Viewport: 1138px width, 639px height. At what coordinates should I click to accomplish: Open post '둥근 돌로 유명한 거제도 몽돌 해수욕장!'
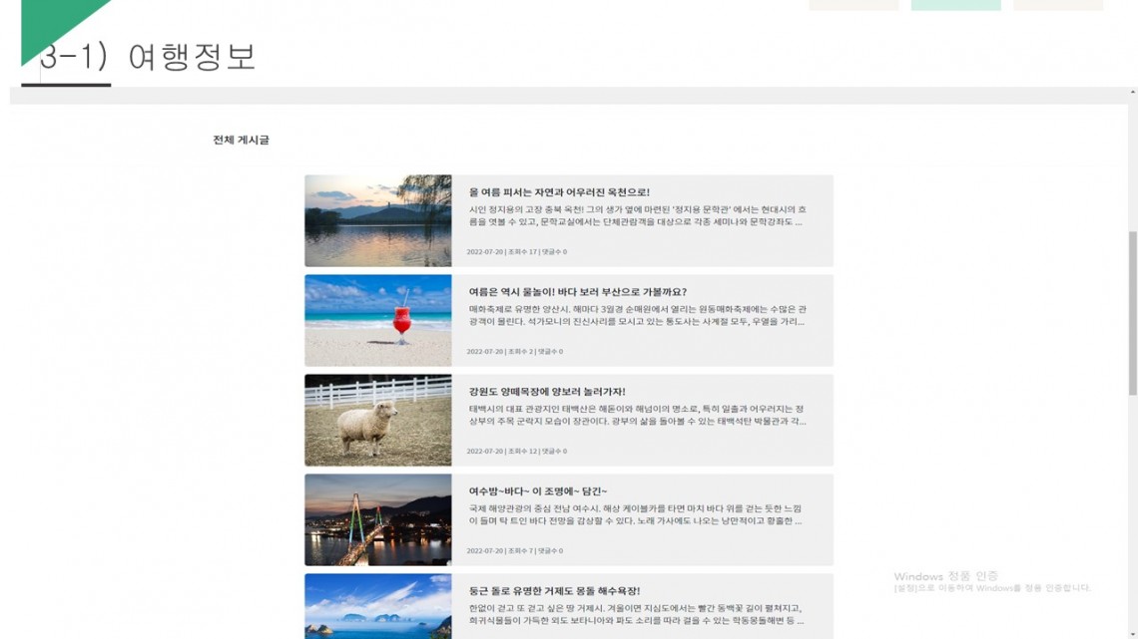point(554,590)
